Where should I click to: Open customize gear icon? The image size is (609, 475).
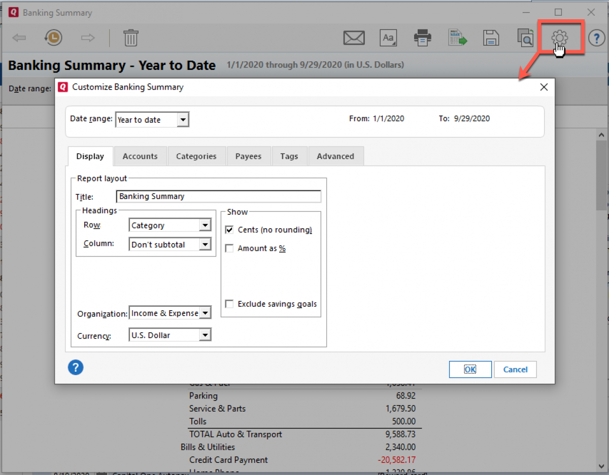tap(560, 38)
